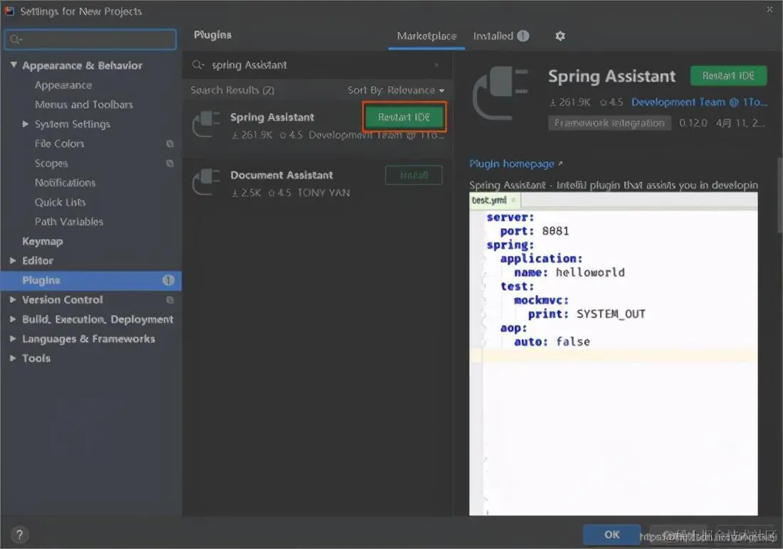Open Sort By Relevance dropdown
This screenshot has width=783, height=549.
tap(396, 90)
